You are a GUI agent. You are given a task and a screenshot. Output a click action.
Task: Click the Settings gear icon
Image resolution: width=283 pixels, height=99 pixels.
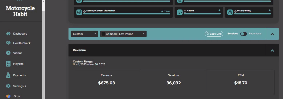[8, 86]
